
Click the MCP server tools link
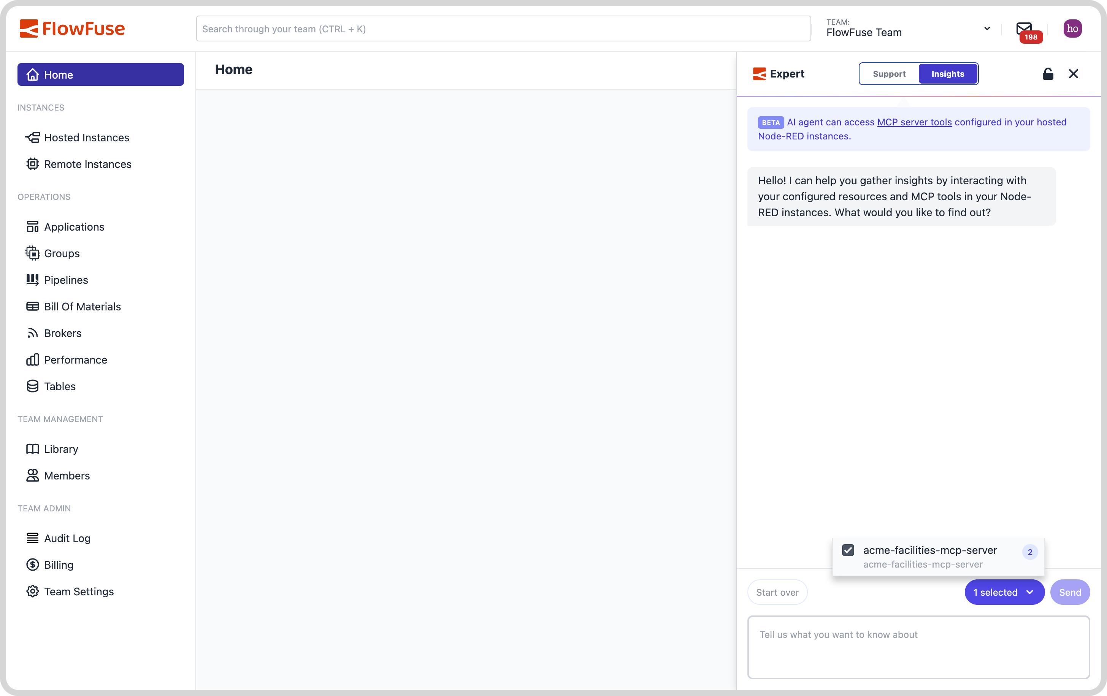(914, 122)
